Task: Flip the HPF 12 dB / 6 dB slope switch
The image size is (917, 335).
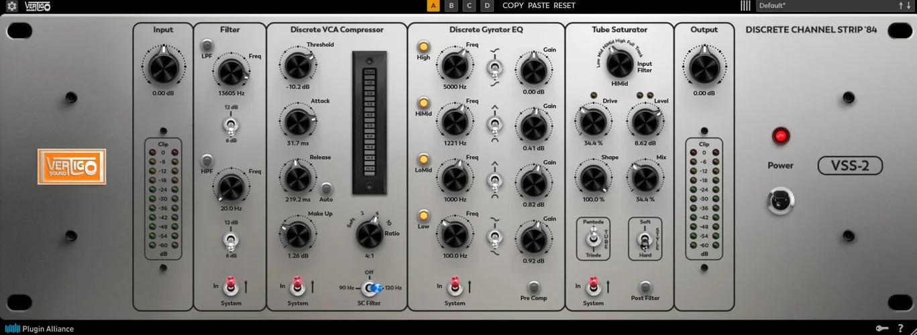Action: click(x=231, y=240)
